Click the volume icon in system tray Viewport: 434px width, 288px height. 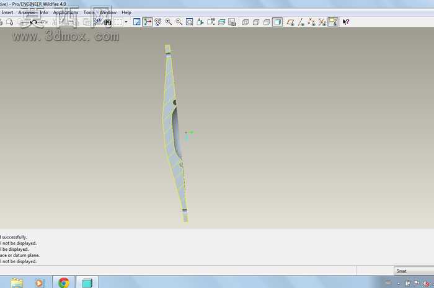click(427, 283)
